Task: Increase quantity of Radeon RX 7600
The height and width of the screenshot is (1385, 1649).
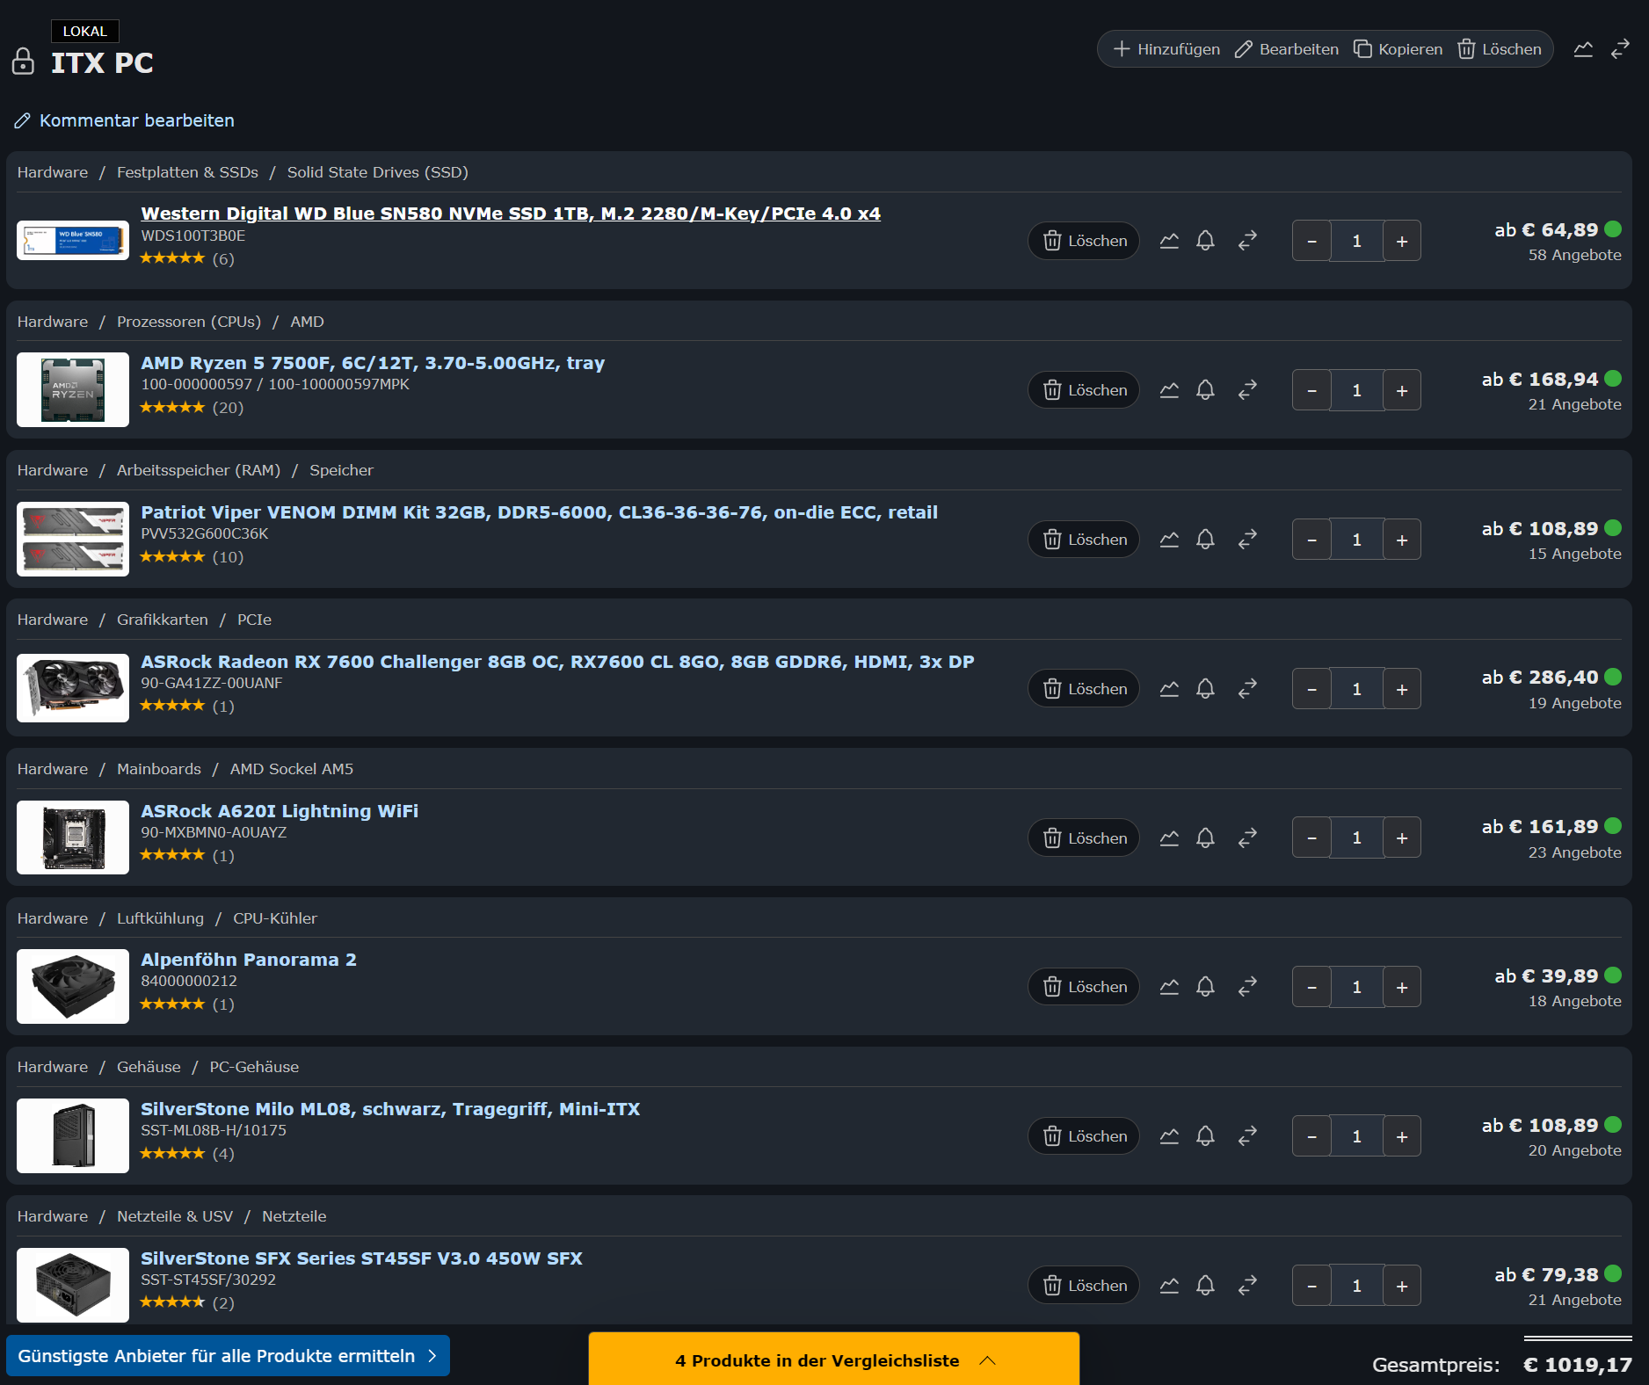Action: 1402,689
